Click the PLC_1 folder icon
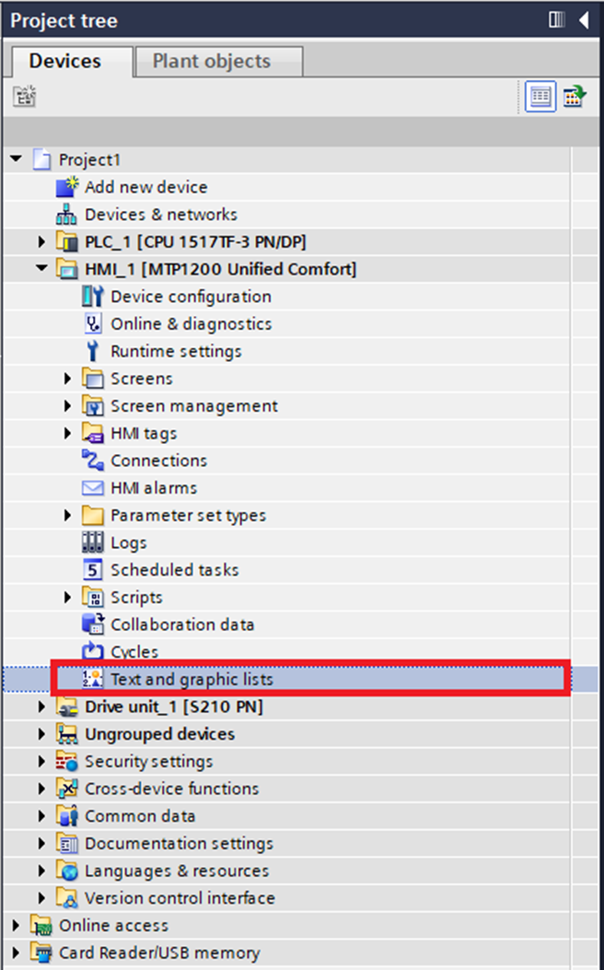Viewport: 604px width, 970px height. pos(67,241)
